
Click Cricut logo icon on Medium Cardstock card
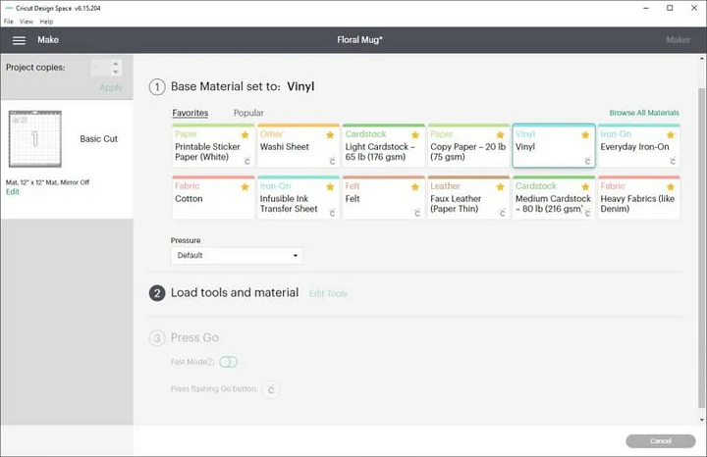(x=587, y=213)
